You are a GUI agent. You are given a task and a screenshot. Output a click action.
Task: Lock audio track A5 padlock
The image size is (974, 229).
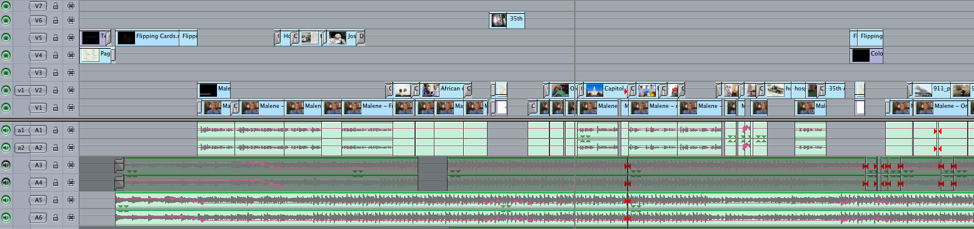56,200
